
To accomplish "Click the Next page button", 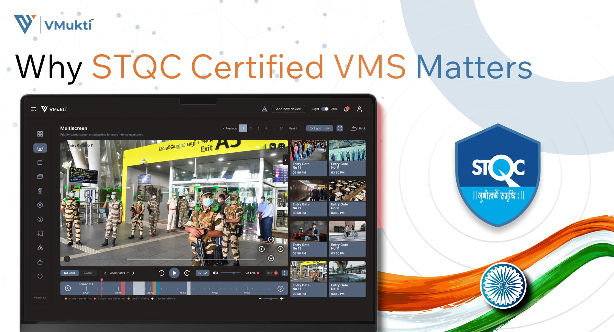I will (293, 128).
